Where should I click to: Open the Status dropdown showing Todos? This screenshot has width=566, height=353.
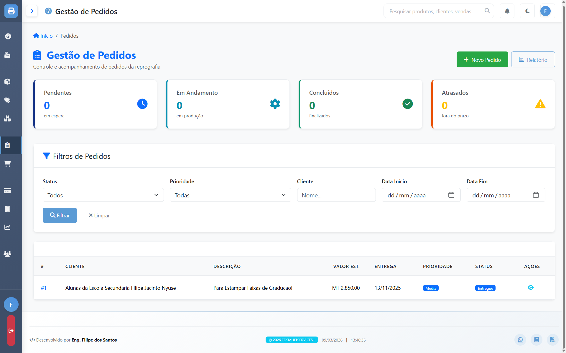pos(103,195)
